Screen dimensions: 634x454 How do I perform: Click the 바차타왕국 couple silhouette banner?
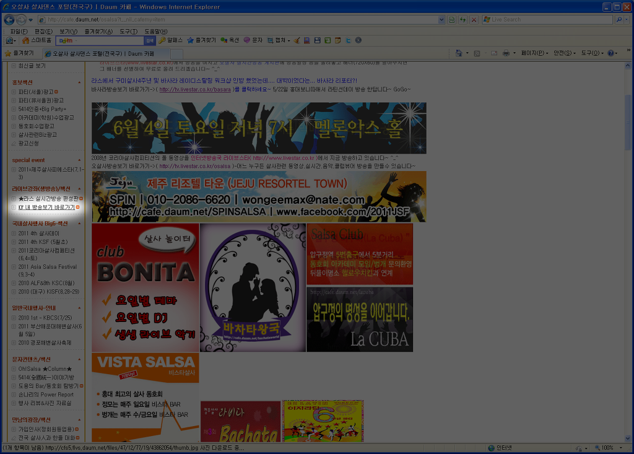click(x=253, y=287)
